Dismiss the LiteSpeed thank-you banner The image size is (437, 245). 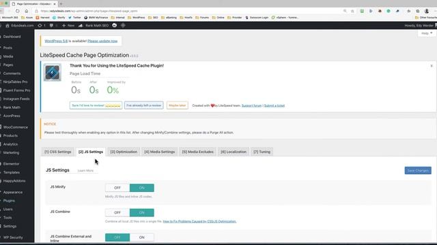tap(432, 66)
